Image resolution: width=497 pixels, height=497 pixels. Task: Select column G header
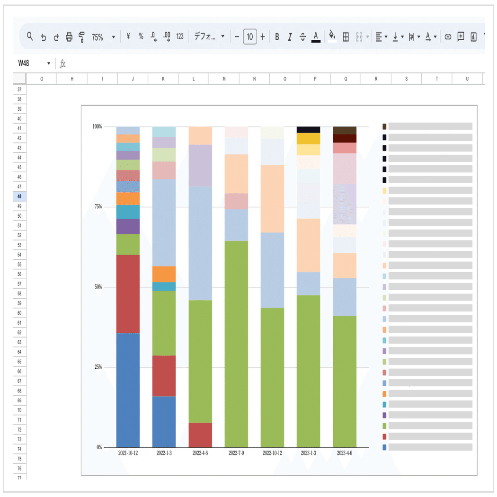click(42, 79)
